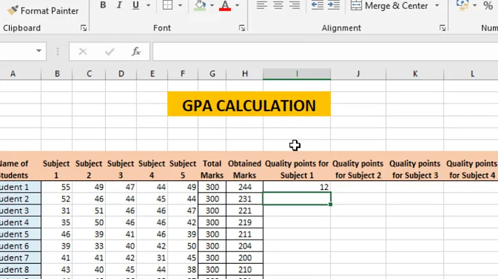Screen dimensions: 498x279
Task: Apply the Fill Color bucket
Action: pos(200,5)
